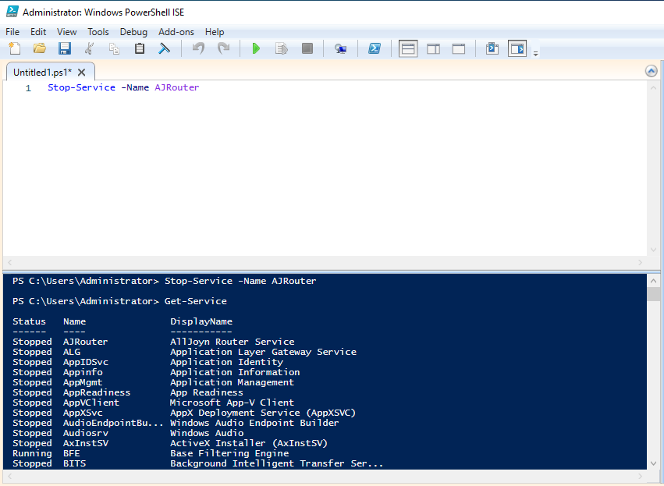
Task: Click the Paste clipboard icon
Action: point(140,48)
